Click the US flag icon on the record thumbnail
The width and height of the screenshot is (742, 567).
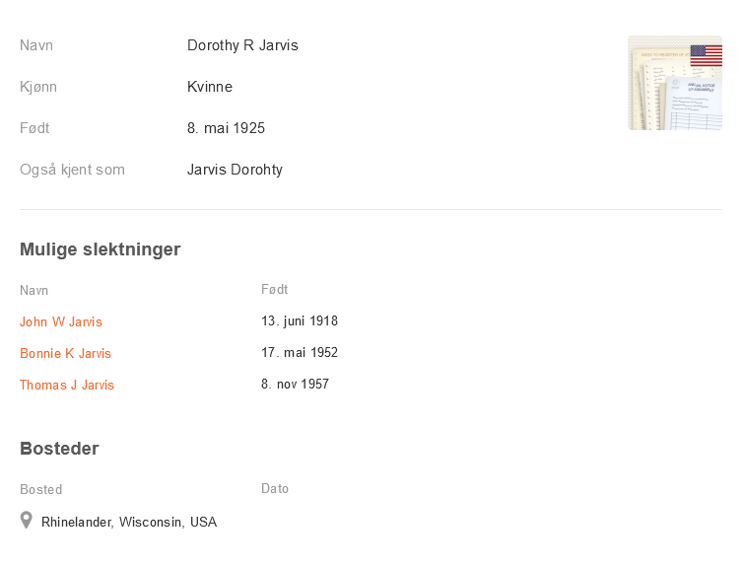click(x=706, y=55)
